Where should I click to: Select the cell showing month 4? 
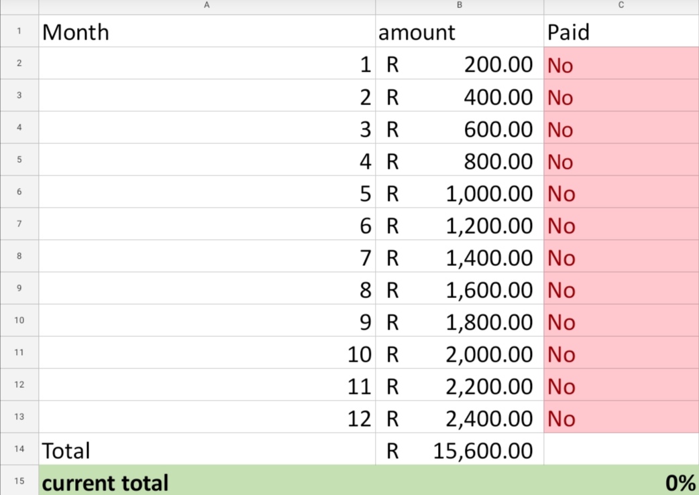(x=207, y=159)
